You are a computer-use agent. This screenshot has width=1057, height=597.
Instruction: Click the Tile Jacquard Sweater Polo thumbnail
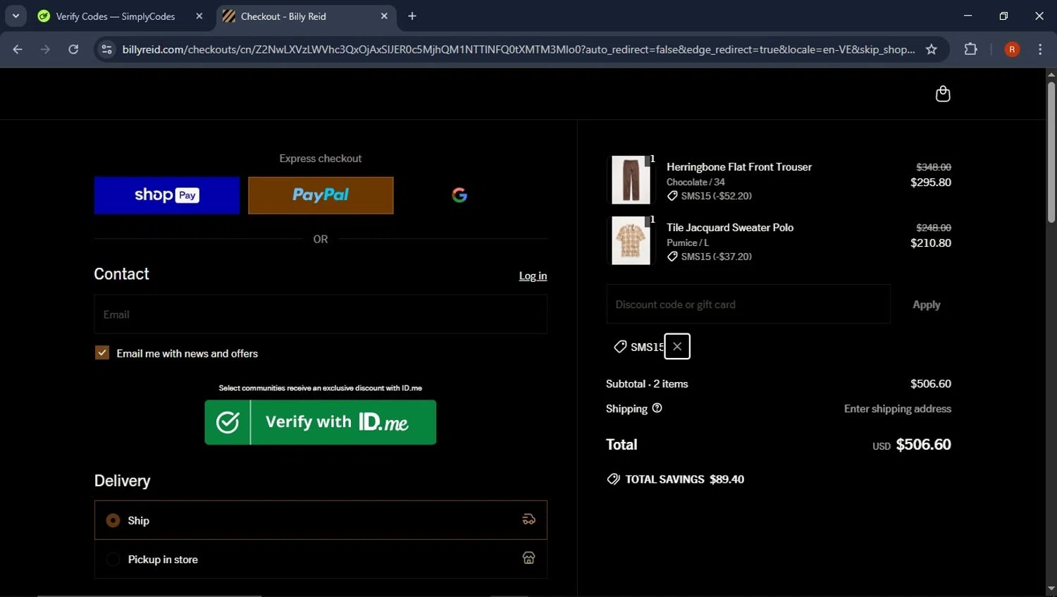[x=631, y=240]
